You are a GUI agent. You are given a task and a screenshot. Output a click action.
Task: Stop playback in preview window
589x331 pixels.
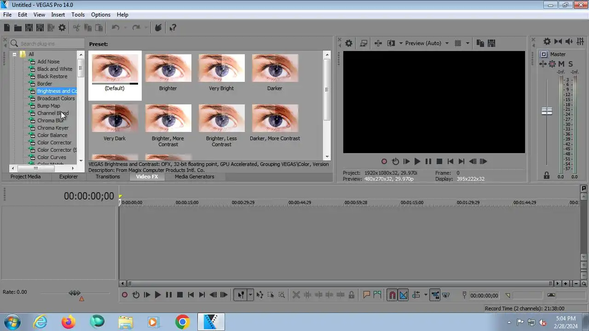[x=439, y=161]
